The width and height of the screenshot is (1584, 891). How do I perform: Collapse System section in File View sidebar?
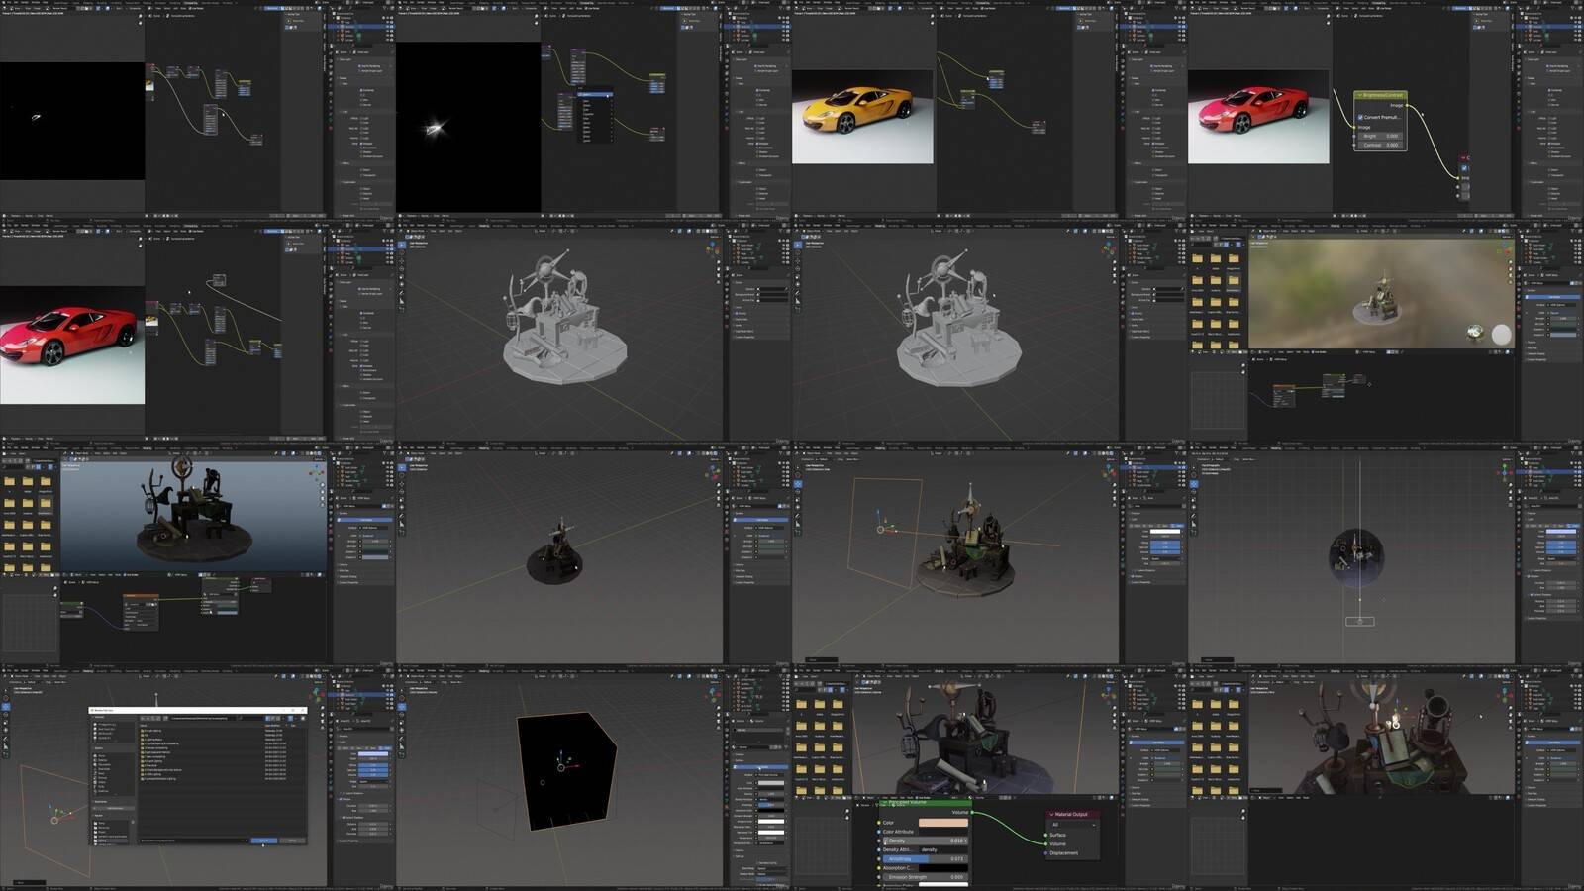click(94, 748)
